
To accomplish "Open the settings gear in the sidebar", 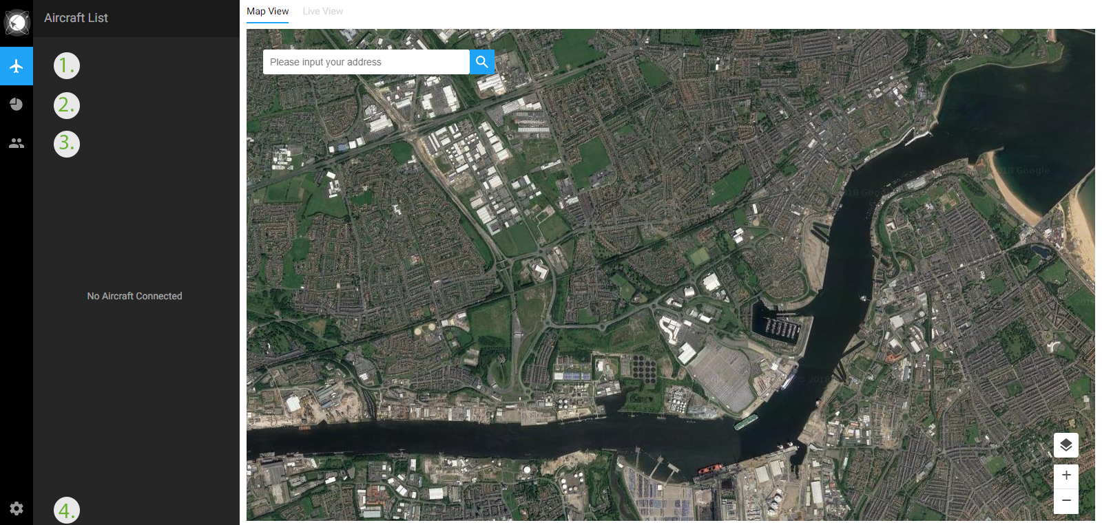I will pos(17,508).
